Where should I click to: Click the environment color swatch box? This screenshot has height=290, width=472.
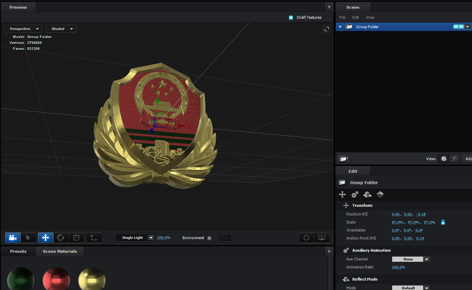(225, 238)
